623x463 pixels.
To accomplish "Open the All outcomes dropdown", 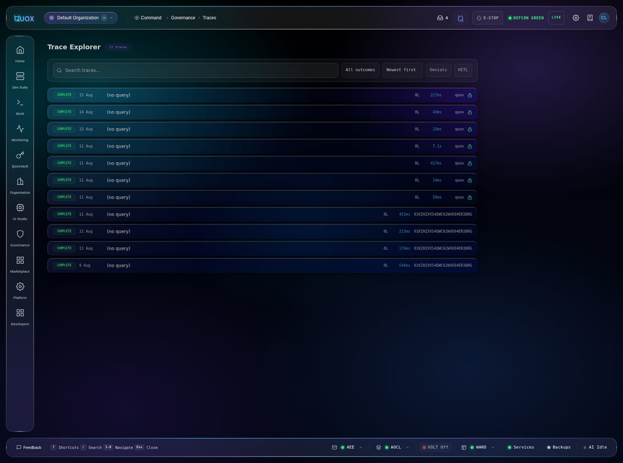I will tap(360, 70).
